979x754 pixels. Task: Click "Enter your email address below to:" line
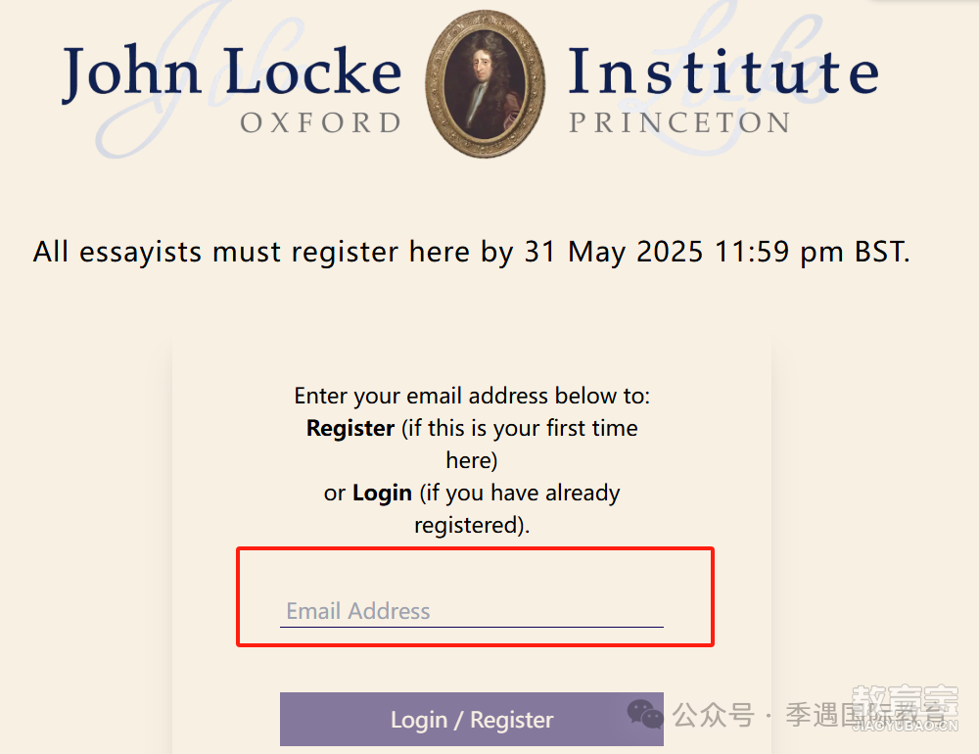pyautogui.click(x=472, y=396)
